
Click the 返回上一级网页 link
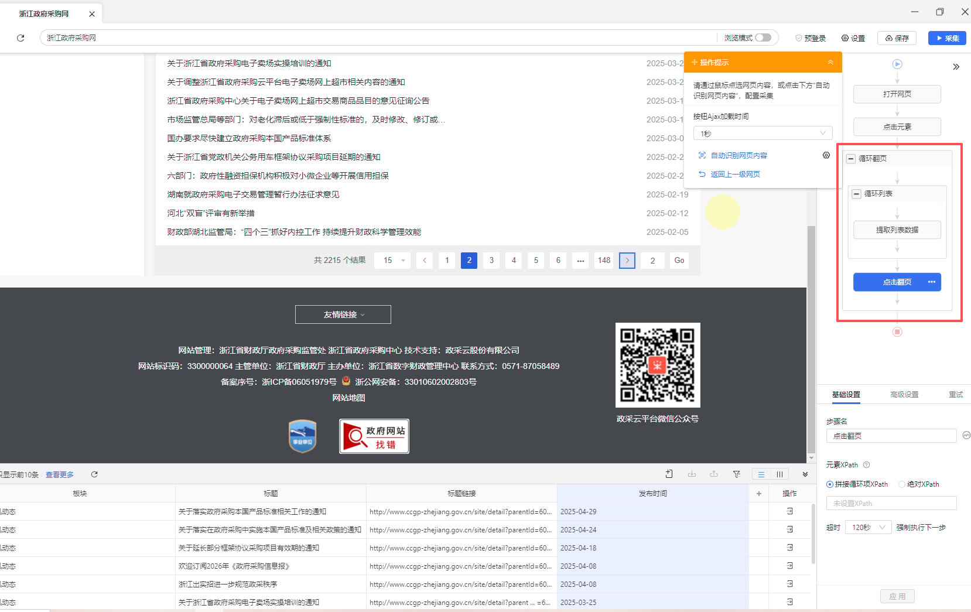735,175
